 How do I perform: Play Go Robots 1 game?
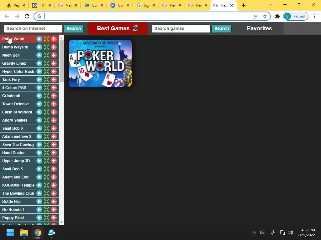(39, 210)
